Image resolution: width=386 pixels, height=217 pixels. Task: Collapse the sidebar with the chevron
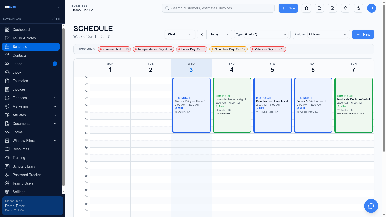[x=59, y=7]
